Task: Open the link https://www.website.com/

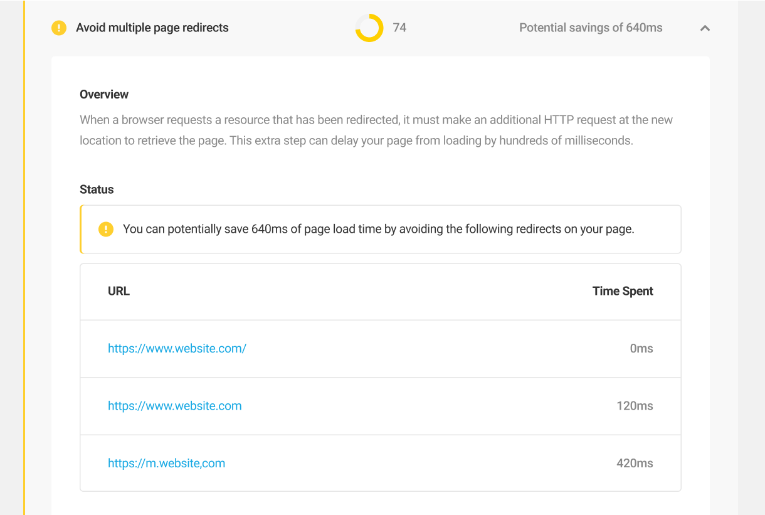Action: [x=177, y=348]
